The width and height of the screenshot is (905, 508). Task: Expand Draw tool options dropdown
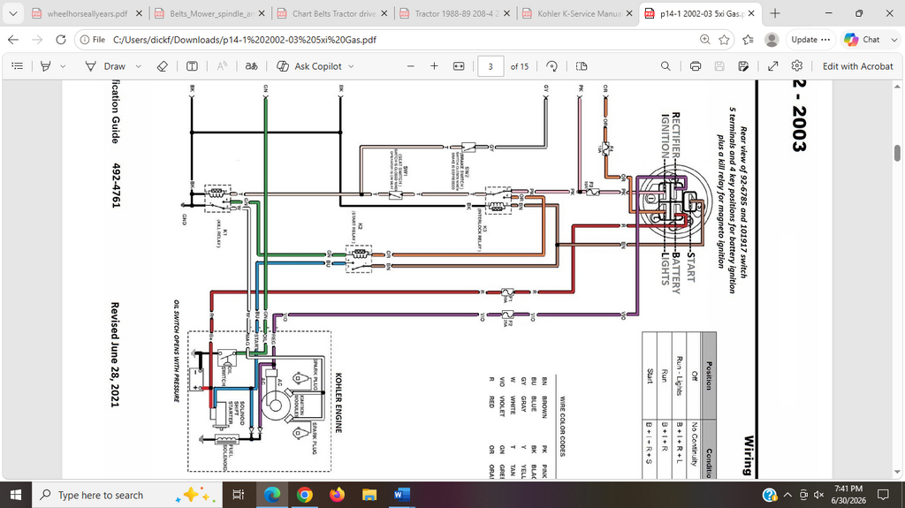[138, 66]
